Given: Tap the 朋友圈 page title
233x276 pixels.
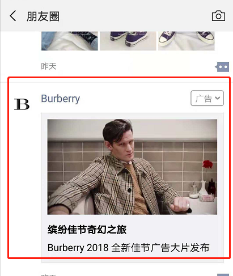Looking at the screenshot, I should coord(43,16).
